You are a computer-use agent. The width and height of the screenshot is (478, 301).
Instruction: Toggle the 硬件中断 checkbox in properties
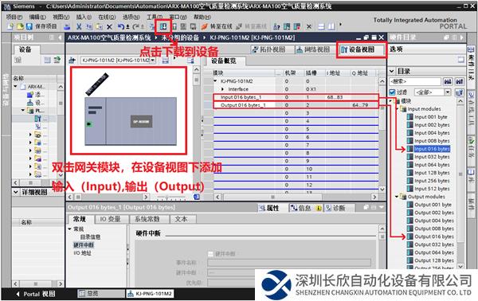210,253
